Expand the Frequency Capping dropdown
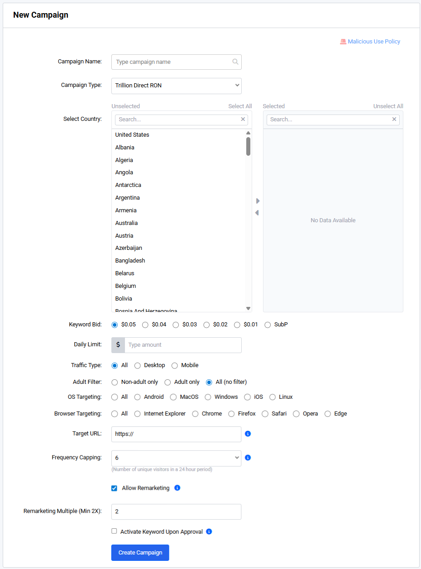Image resolution: width=421 pixels, height=569 pixels. (x=177, y=458)
